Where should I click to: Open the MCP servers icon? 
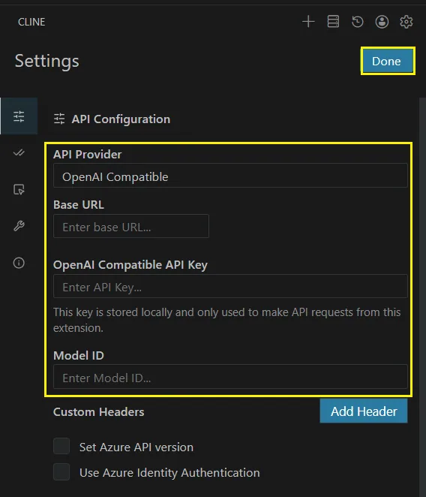[x=333, y=22]
